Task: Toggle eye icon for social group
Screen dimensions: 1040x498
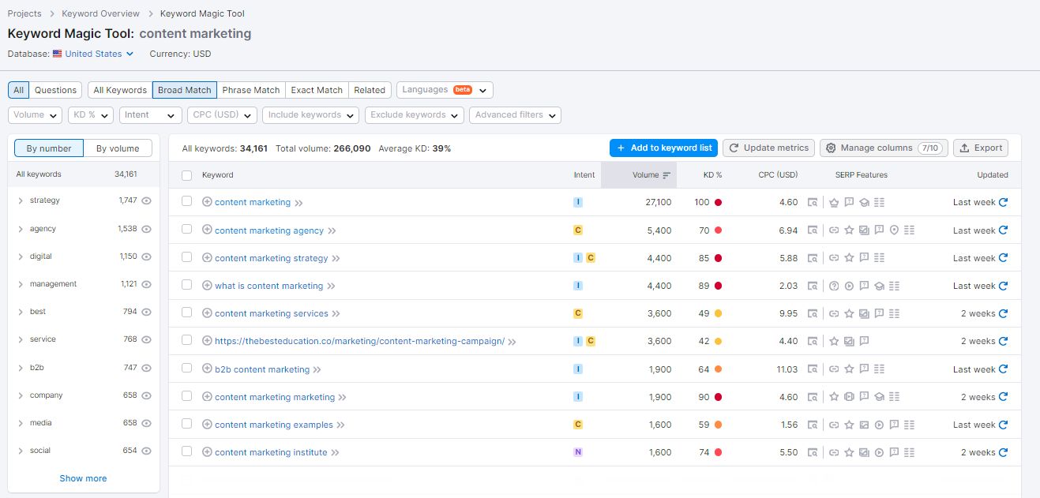Action: [146, 451]
